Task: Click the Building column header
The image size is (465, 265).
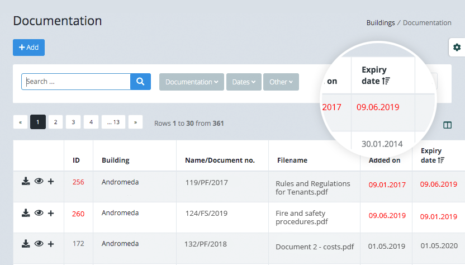Action: [115, 160]
